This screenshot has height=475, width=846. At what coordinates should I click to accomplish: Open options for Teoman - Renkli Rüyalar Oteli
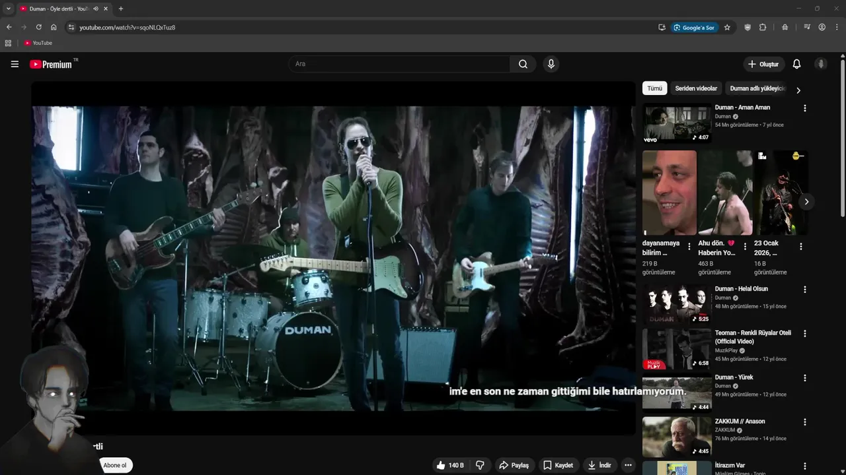(x=804, y=334)
